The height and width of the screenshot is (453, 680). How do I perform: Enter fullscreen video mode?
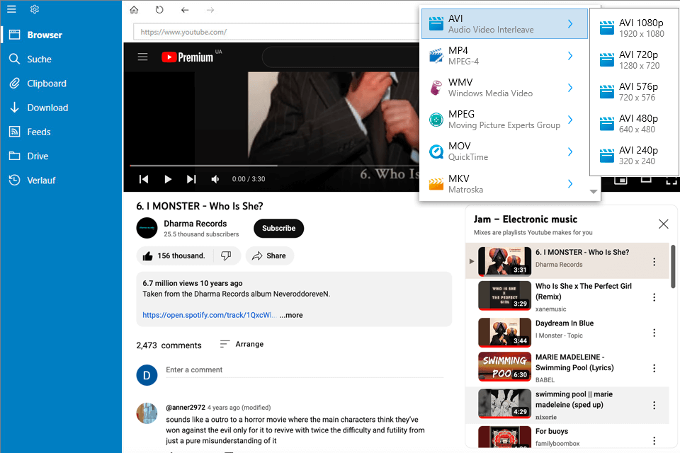671,181
